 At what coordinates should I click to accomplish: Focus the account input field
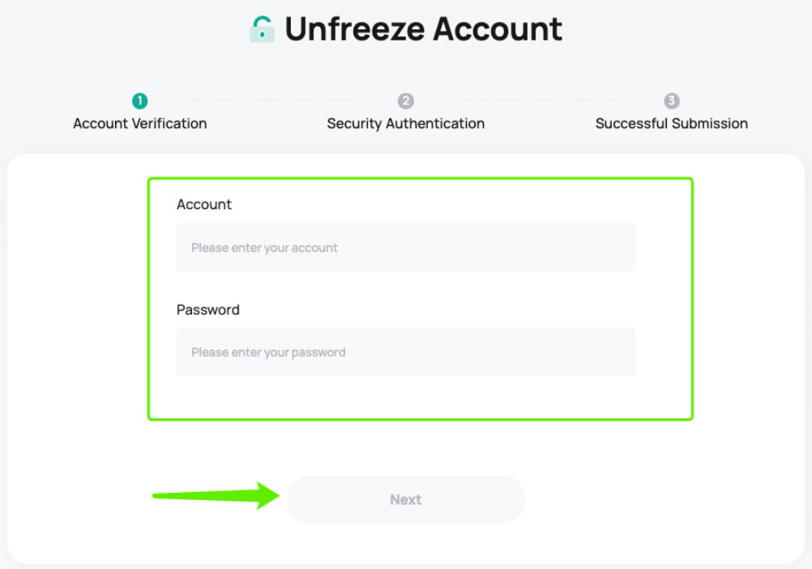405,247
